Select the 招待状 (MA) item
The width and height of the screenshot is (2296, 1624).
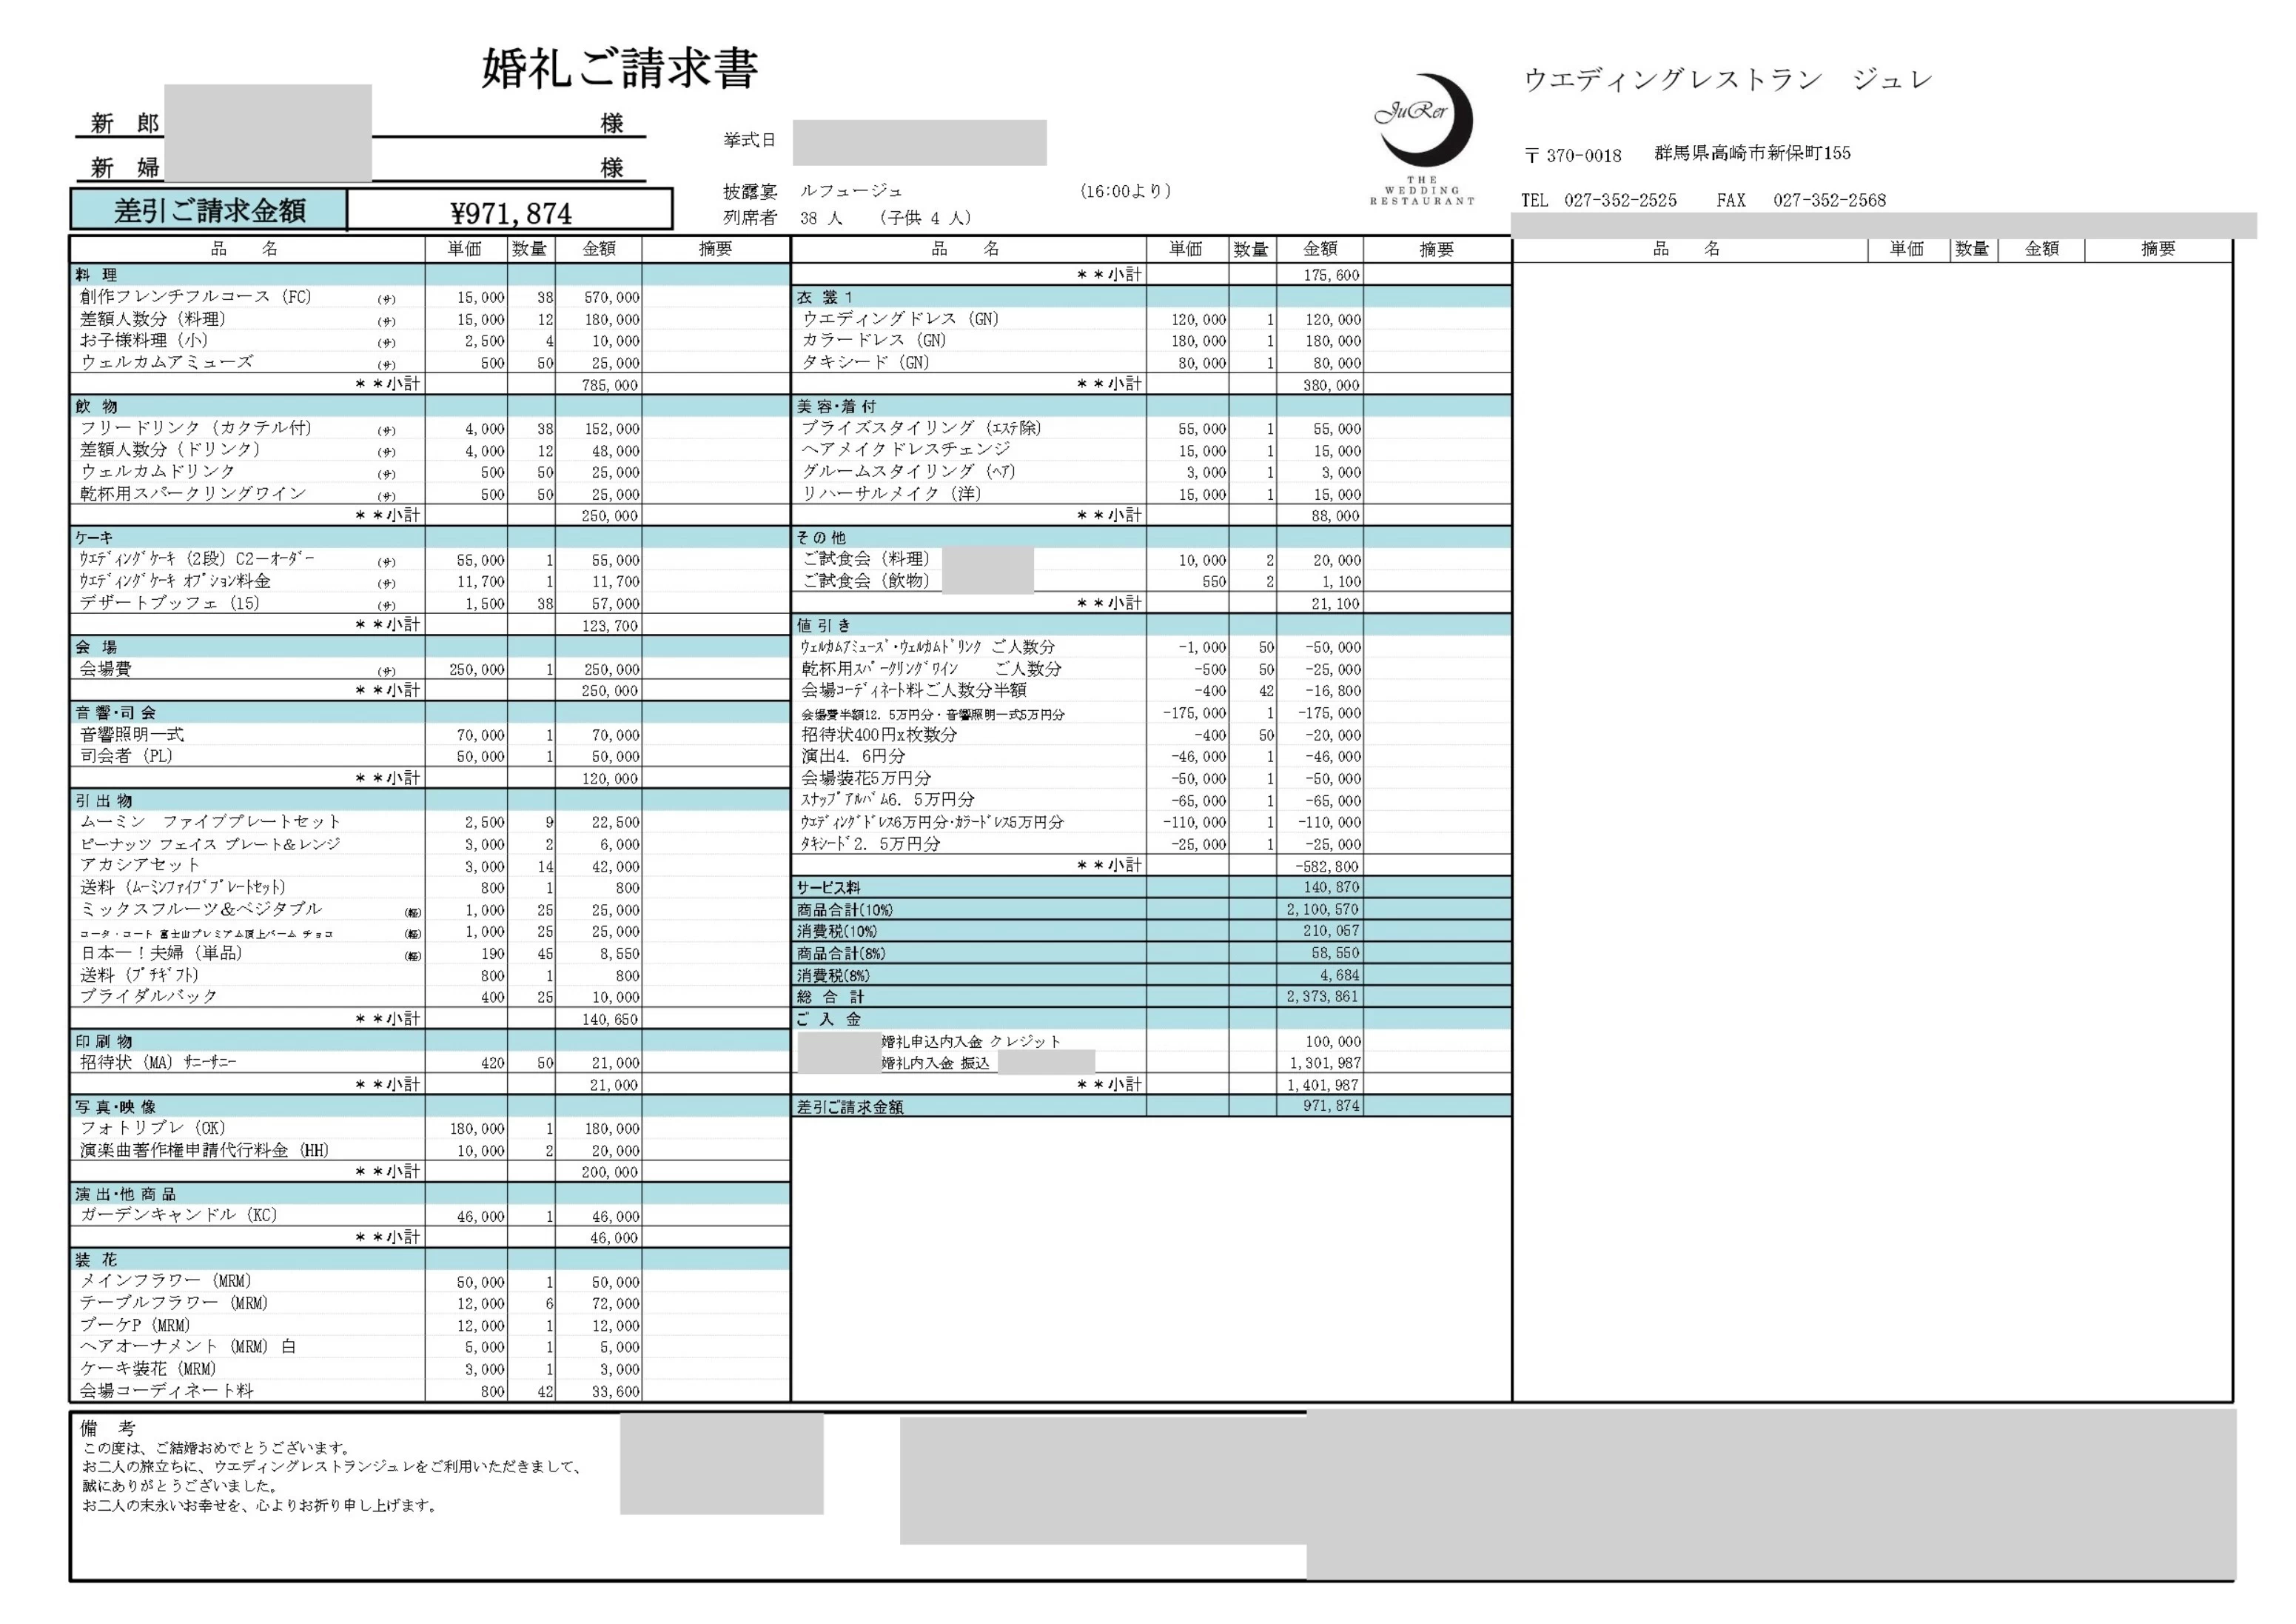click(x=158, y=1062)
